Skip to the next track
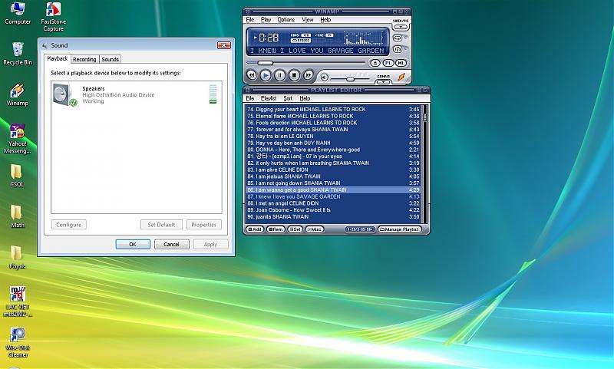Image resolution: width=614 pixels, height=369 pixels. [x=309, y=75]
